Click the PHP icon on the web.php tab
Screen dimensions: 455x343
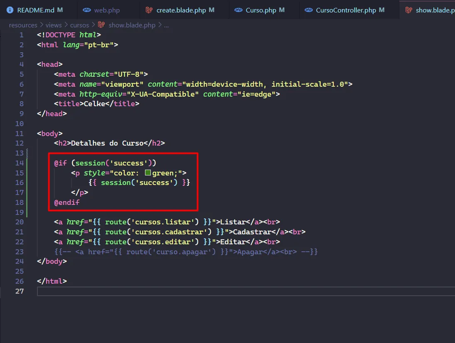(87, 10)
